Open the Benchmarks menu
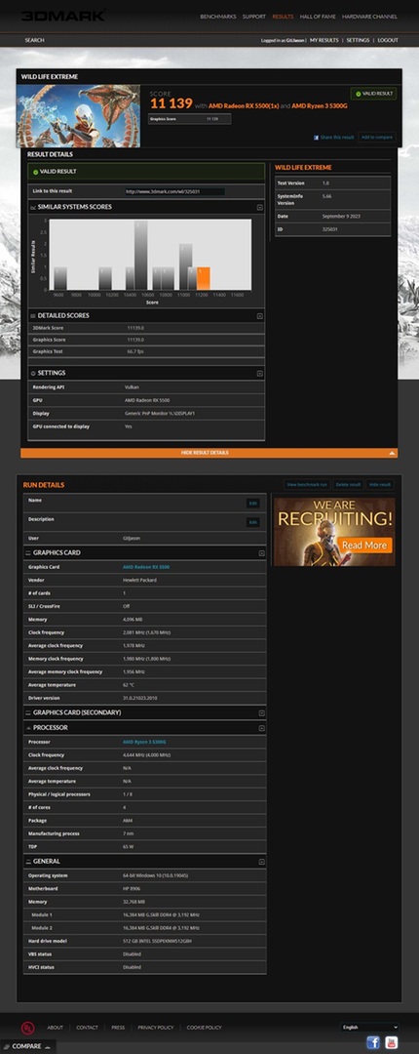This screenshot has height=1054, width=419. [x=218, y=17]
